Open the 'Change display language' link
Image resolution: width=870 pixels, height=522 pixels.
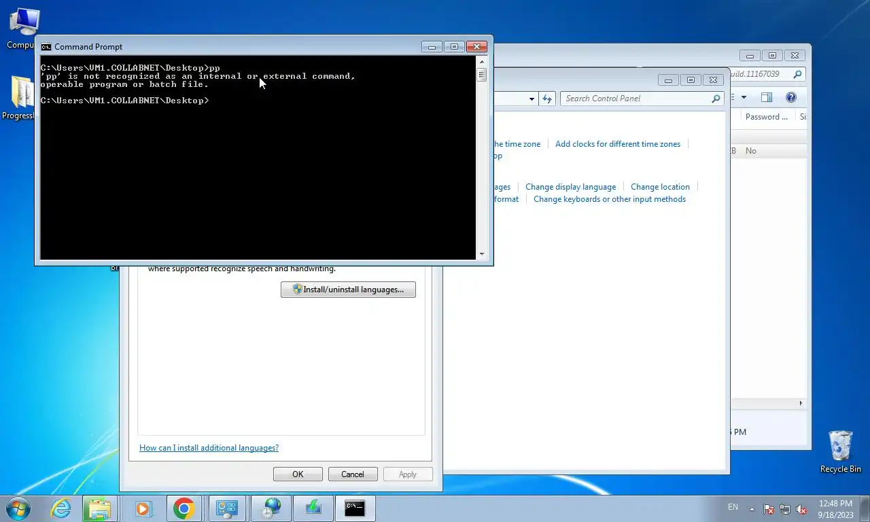coord(570,187)
